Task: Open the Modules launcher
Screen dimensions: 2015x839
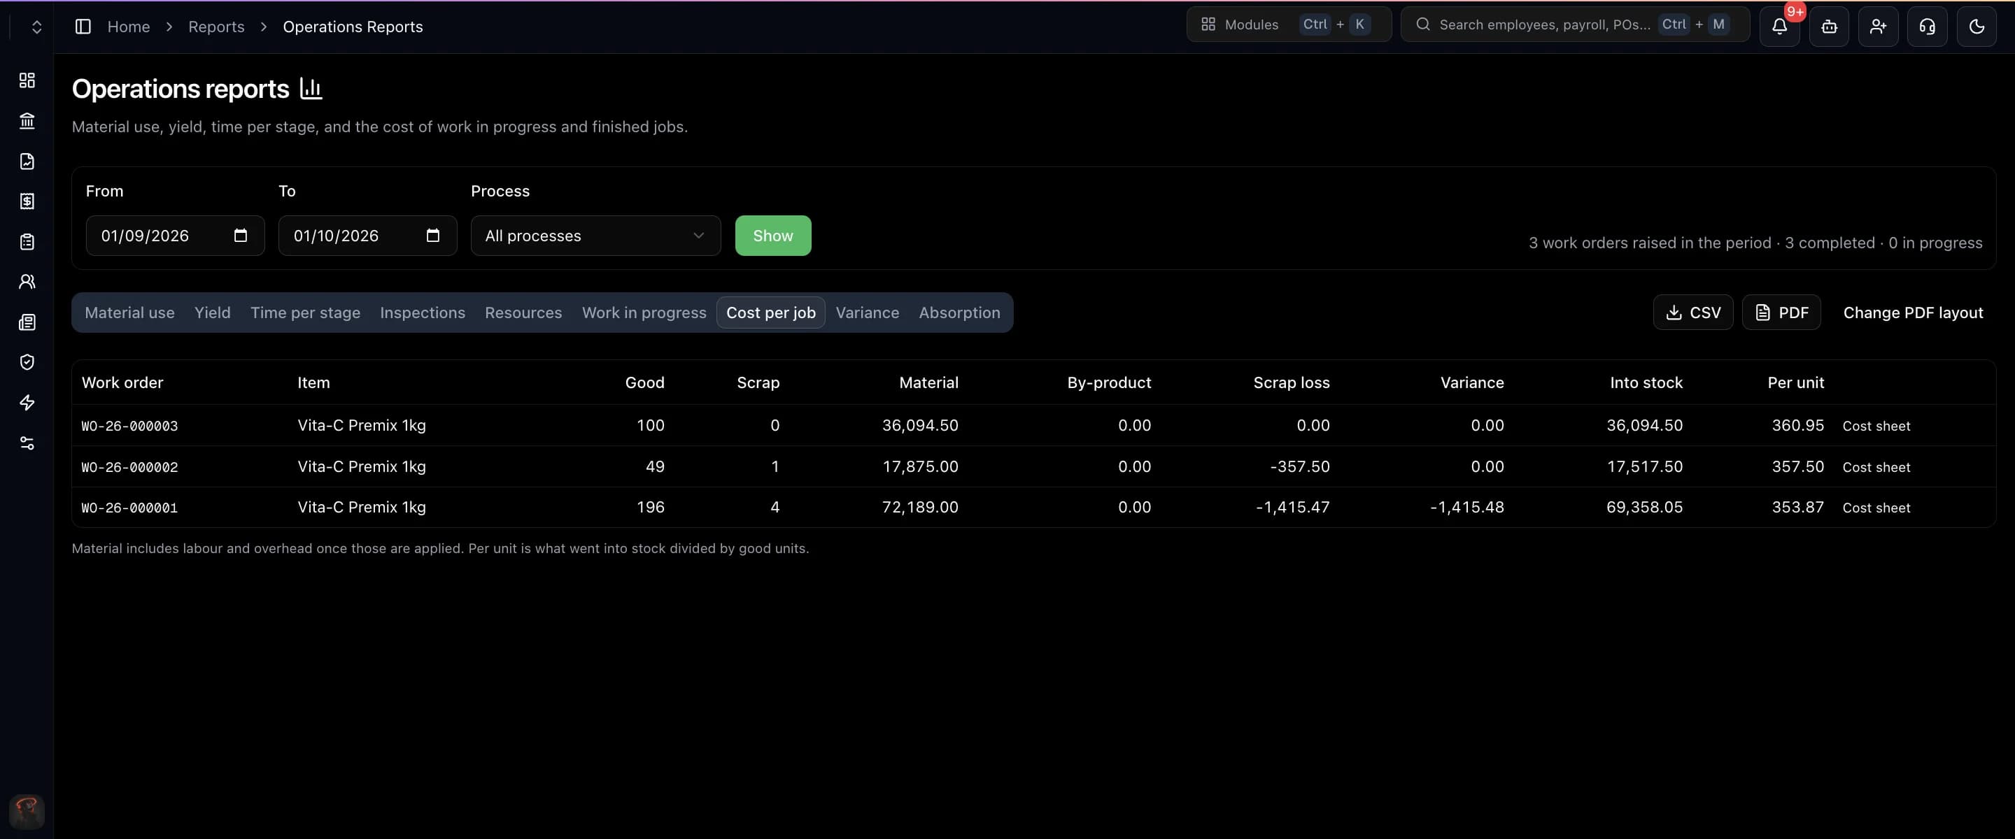Action: (1288, 24)
